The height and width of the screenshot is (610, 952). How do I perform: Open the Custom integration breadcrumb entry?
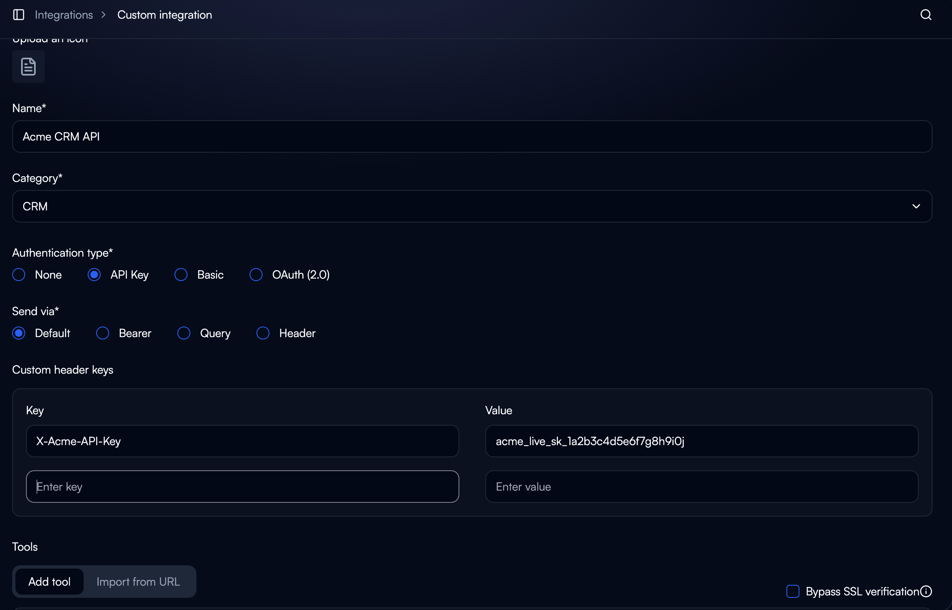click(x=164, y=15)
